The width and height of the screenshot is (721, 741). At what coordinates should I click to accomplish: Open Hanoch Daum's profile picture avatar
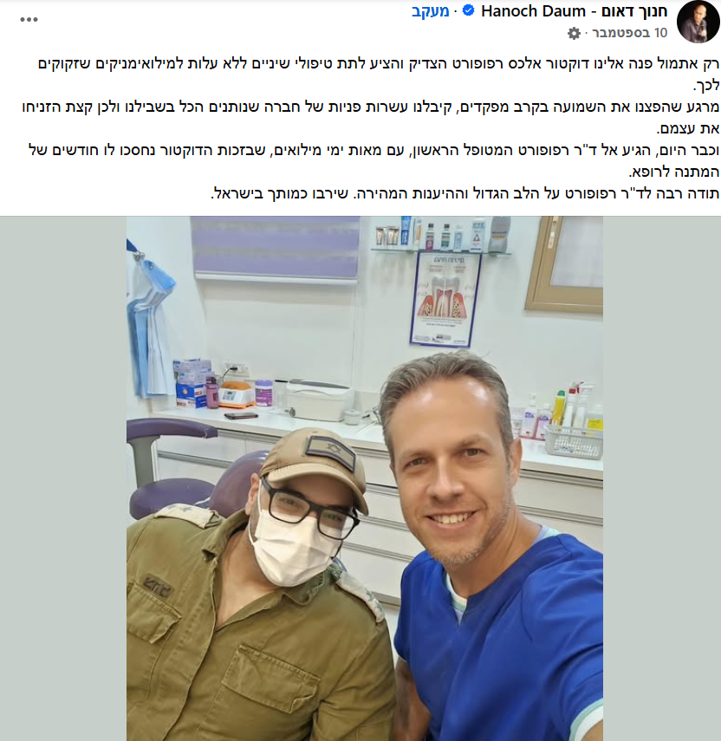(x=698, y=22)
